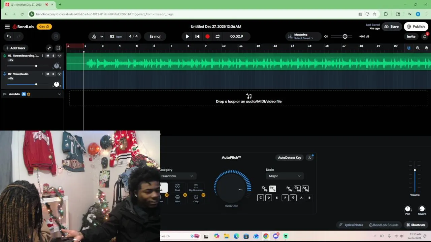Viewport: 431px width, 242px height.
Task: Open the three-dot menu of track 01
Action: coord(42,55)
